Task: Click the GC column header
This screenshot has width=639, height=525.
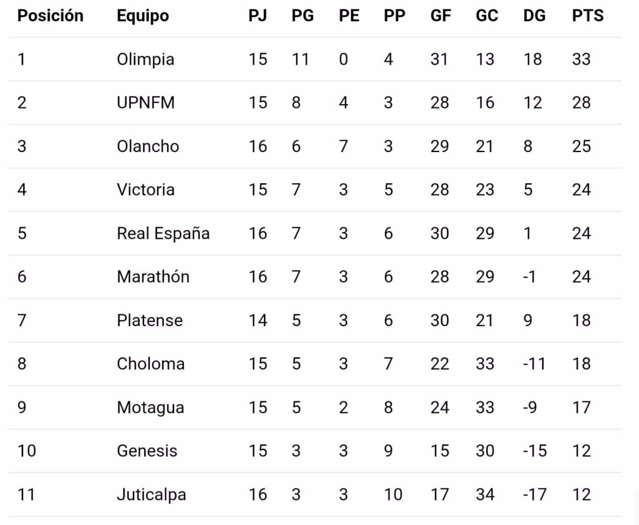Action: click(x=487, y=16)
